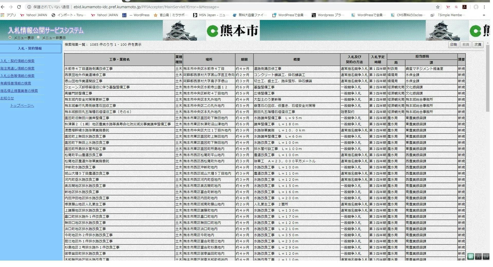
Task: Click the site info icon in address bar
Action: (x=29, y=7)
